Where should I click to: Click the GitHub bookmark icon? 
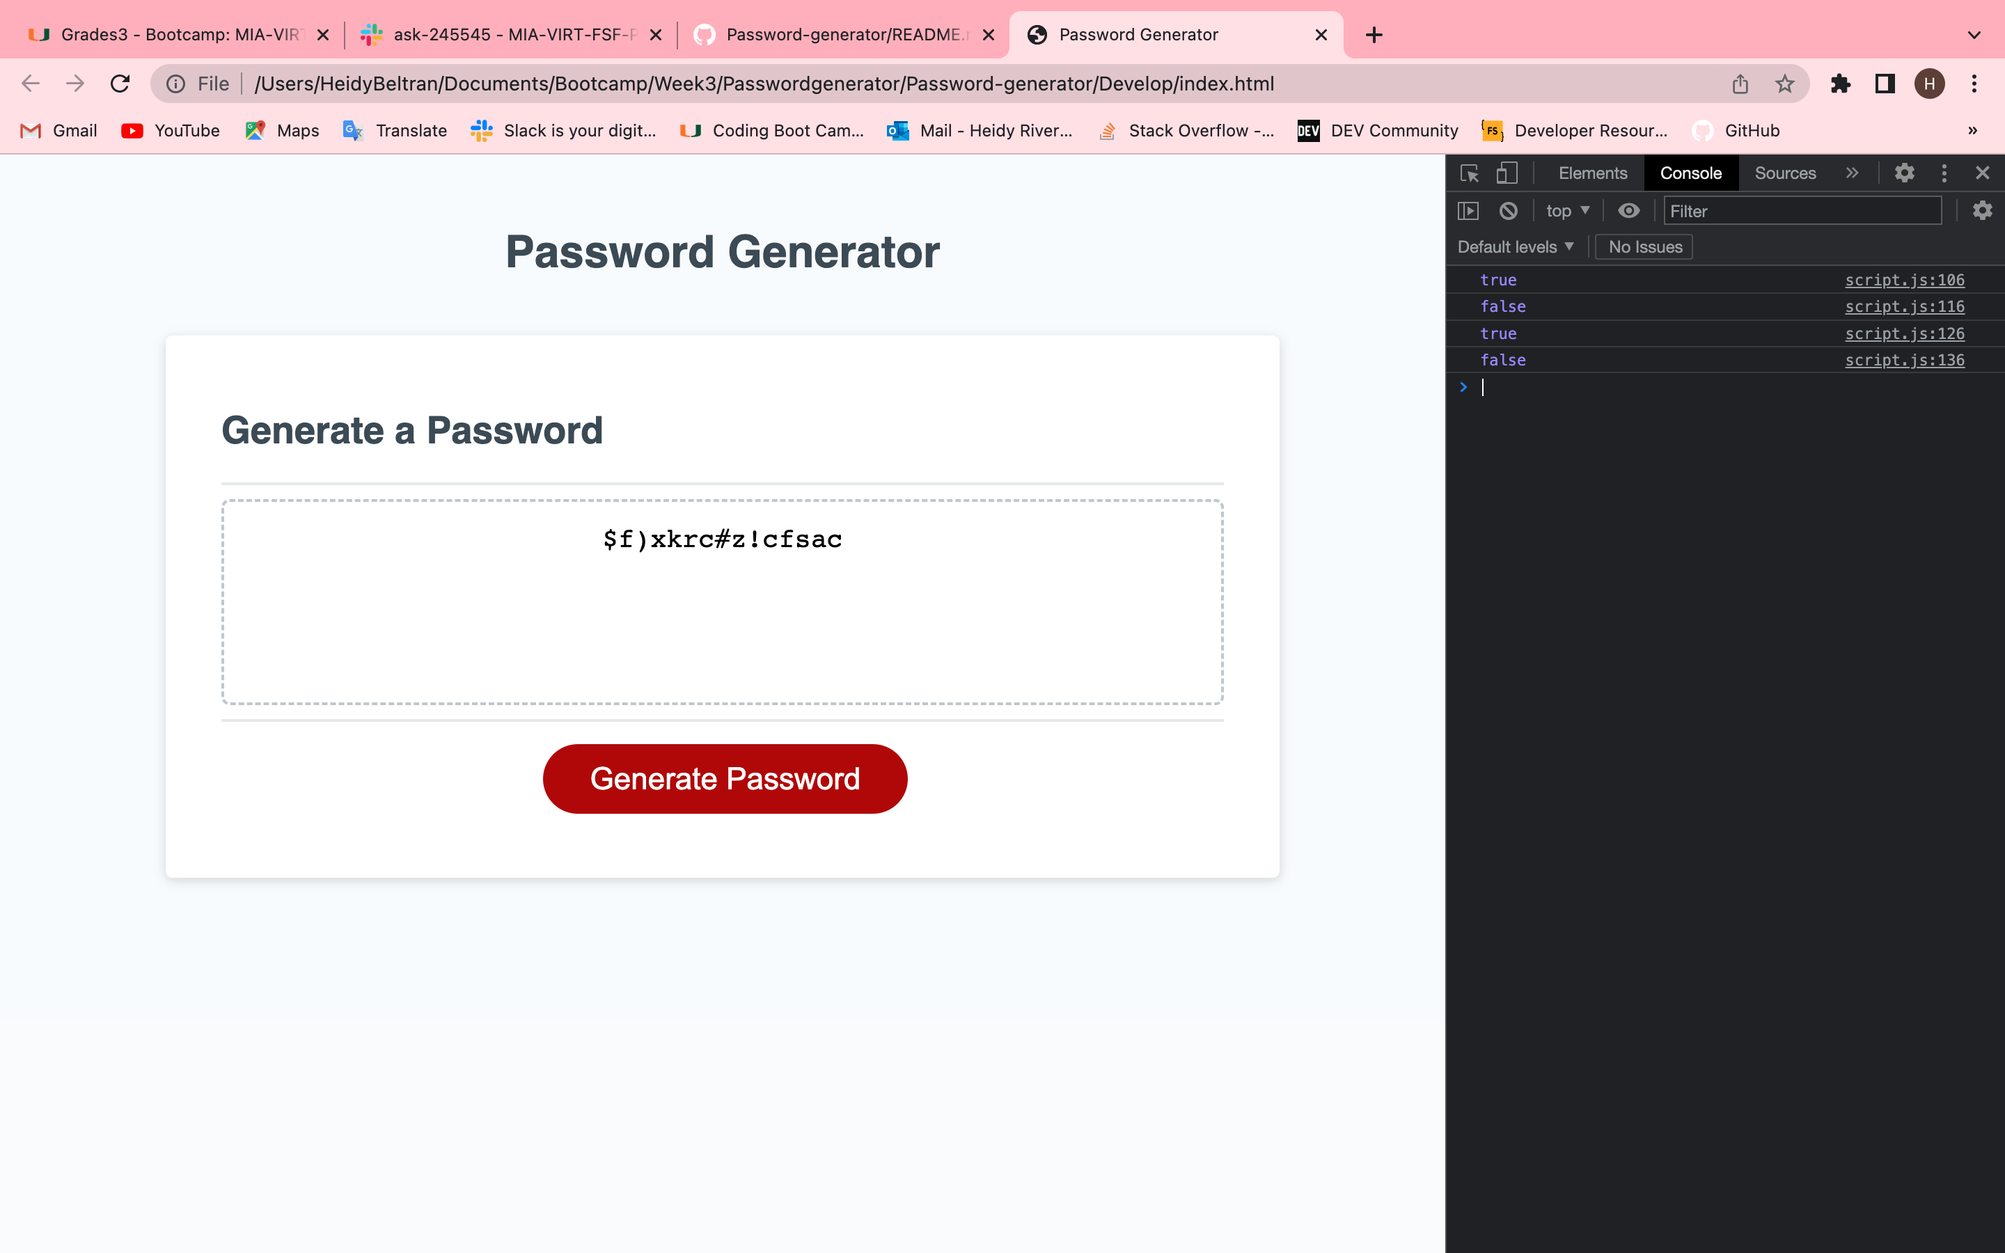pos(1701,130)
